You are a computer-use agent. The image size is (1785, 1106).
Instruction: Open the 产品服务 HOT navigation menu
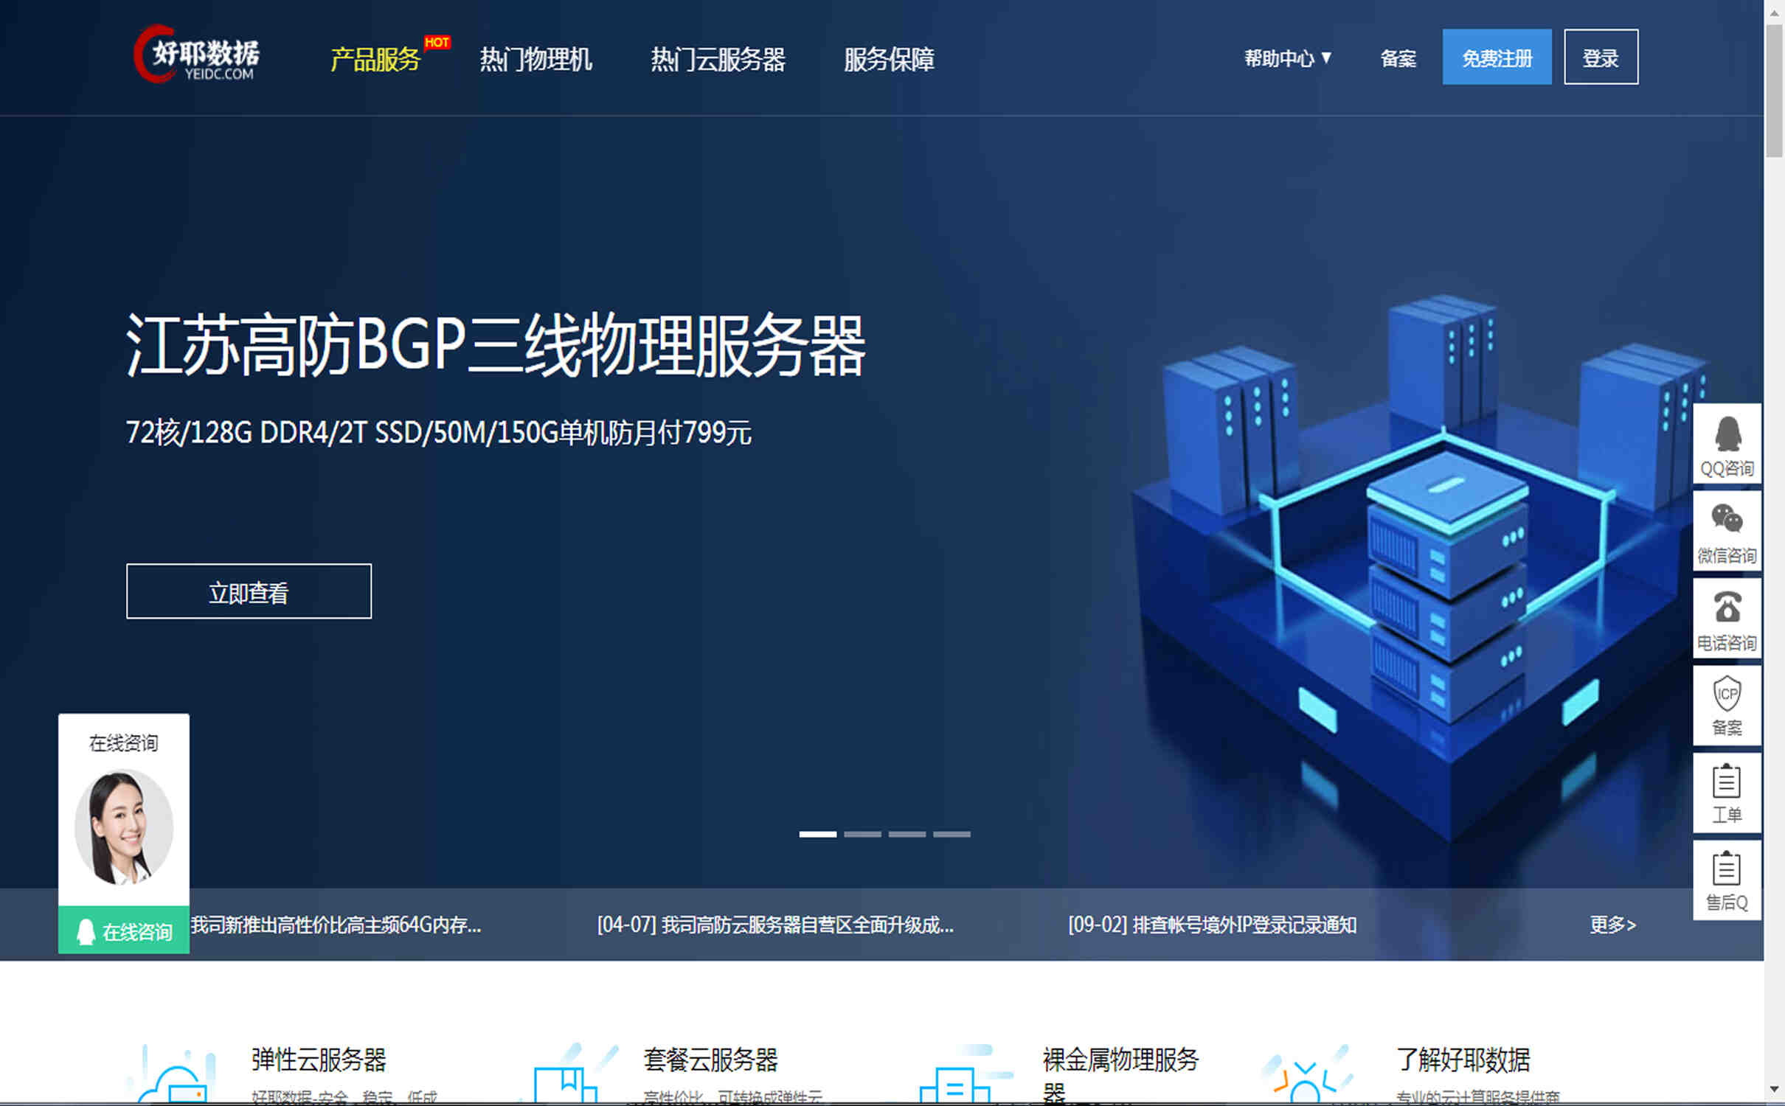[x=376, y=59]
